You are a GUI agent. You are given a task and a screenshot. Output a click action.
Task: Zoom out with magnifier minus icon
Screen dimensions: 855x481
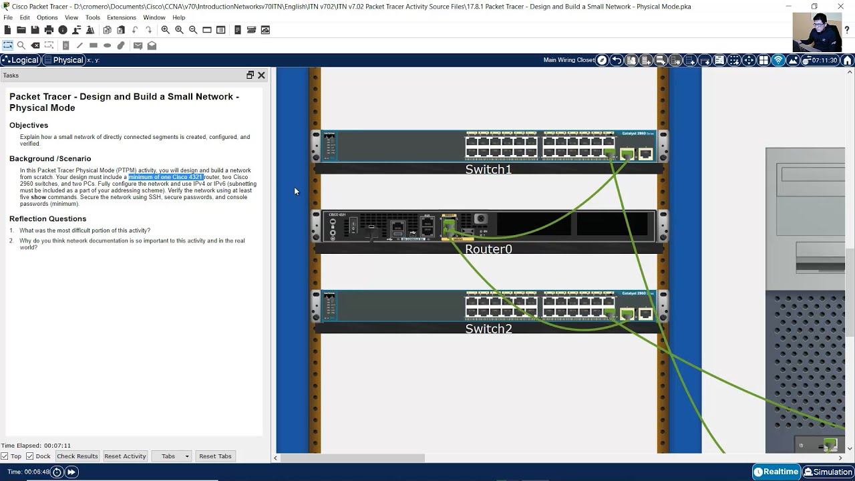[x=193, y=30]
